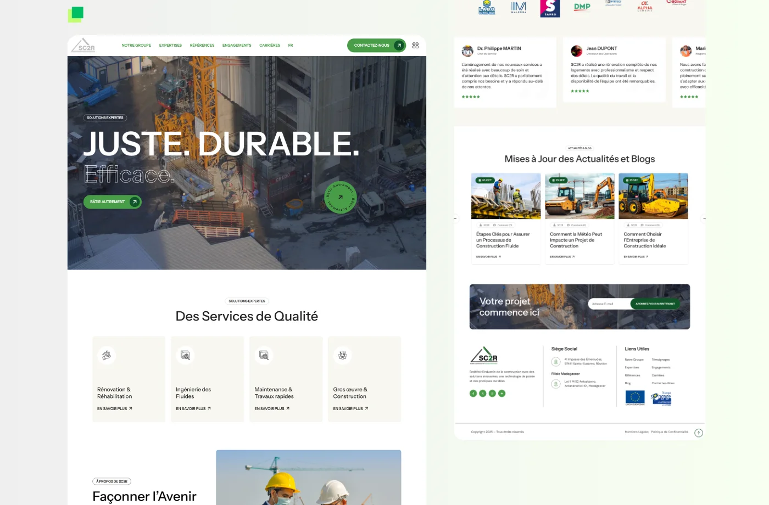Open the Politique de Confidentialité link

tap(669, 432)
